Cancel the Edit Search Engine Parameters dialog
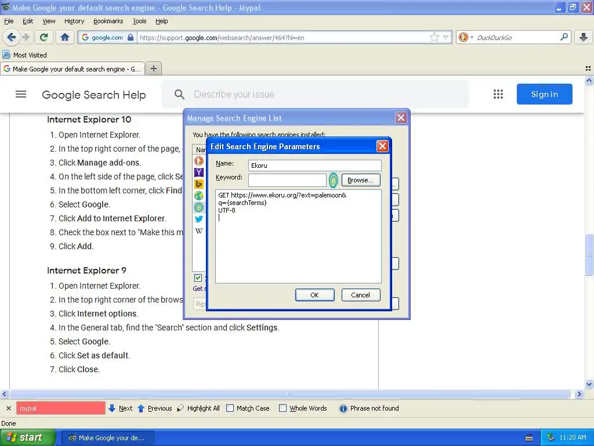This screenshot has width=594, height=446. click(360, 295)
